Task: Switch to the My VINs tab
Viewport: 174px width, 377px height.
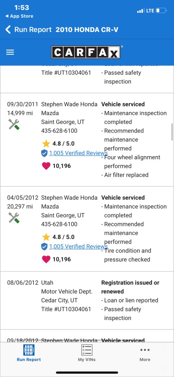Action: click(87, 353)
